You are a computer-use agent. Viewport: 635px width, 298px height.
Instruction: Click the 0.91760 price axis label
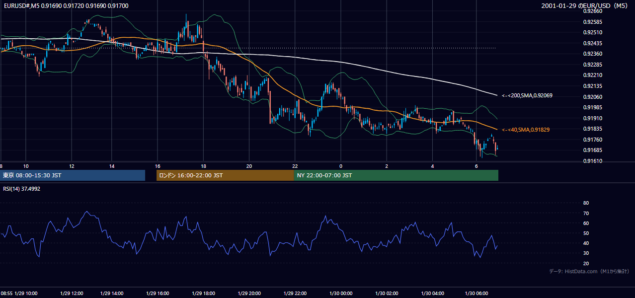pyautogui.click(x=593, y=140)
